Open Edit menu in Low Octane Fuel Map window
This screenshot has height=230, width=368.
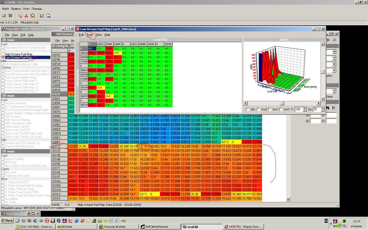click(81, 35)
